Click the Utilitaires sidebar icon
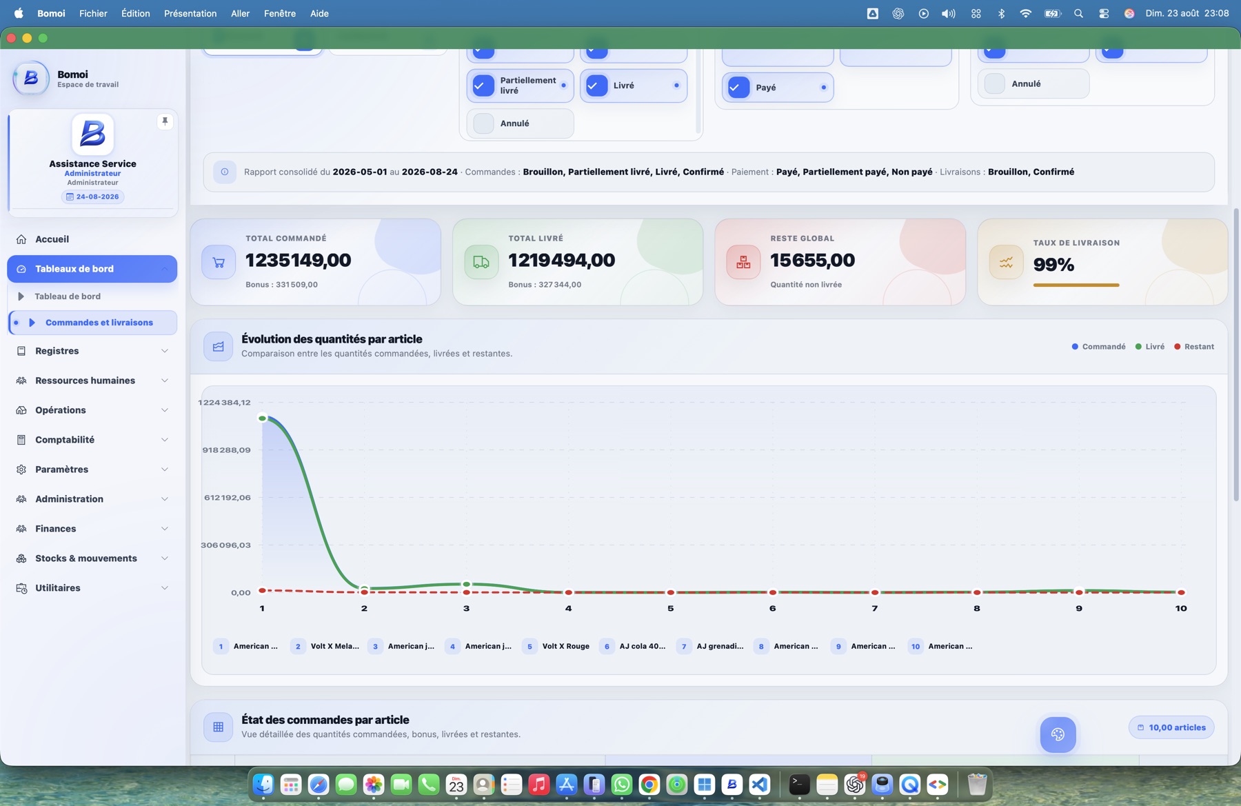 21,588
